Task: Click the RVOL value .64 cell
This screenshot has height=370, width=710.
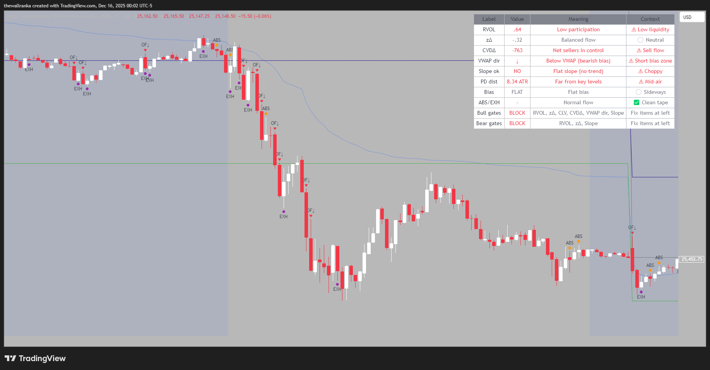Action: (517, 29)
